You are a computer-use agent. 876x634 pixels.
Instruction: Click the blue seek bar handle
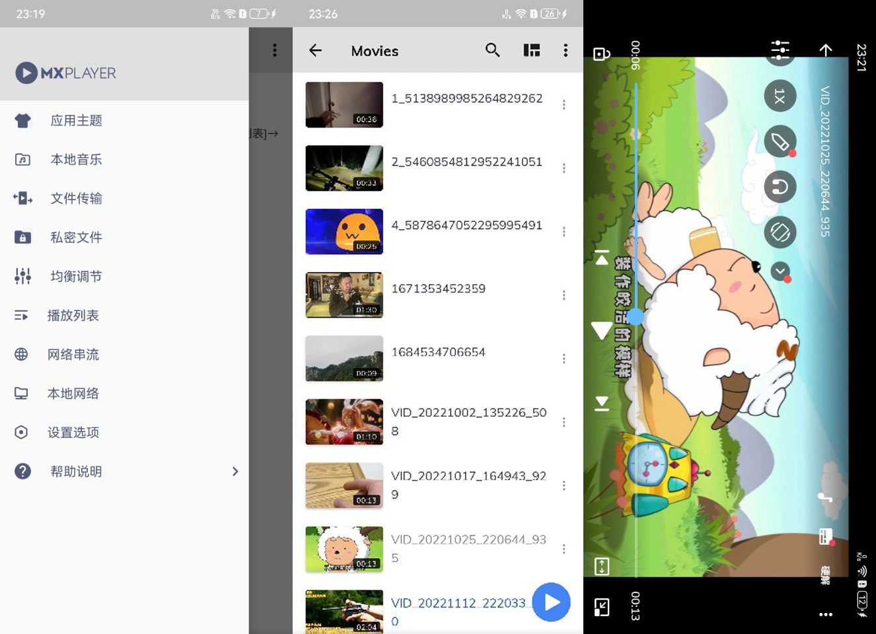[x=636, y=316]
